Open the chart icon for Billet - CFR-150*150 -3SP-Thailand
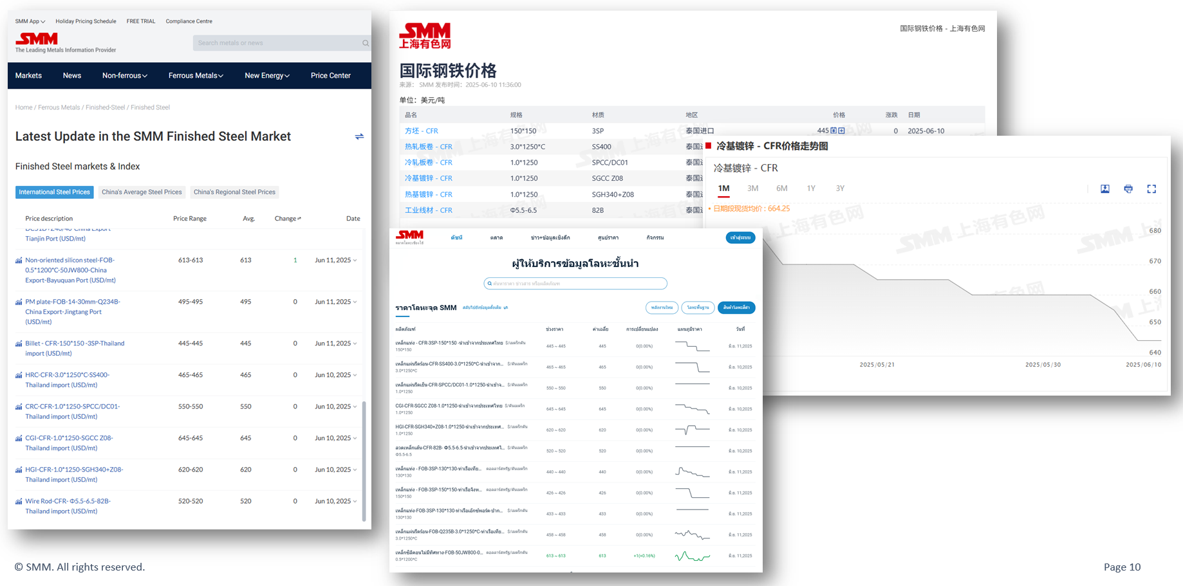 click(19, 343)
